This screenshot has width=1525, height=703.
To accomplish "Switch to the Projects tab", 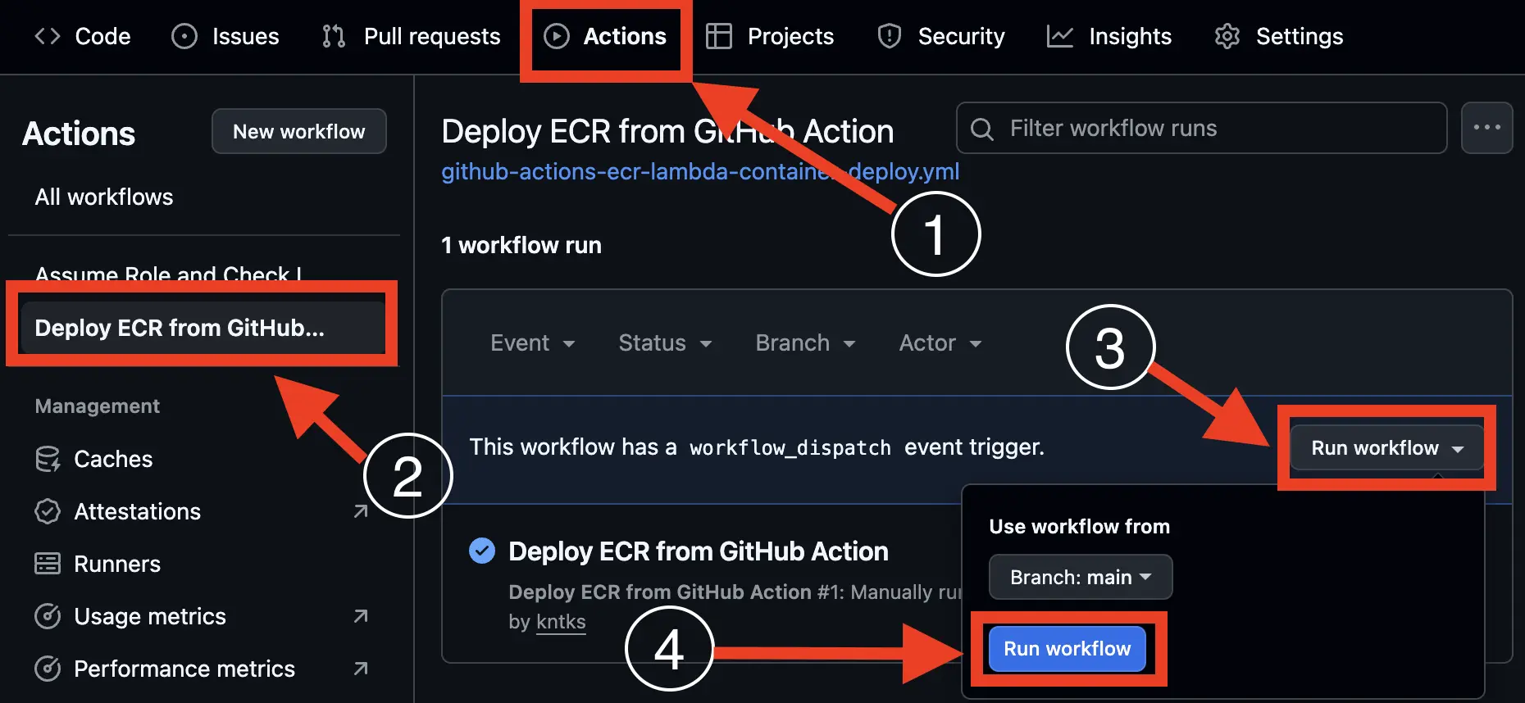I will [x=770, y=36].
